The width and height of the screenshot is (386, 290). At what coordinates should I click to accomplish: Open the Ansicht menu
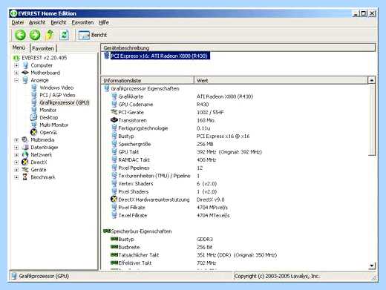pos(37,22)
